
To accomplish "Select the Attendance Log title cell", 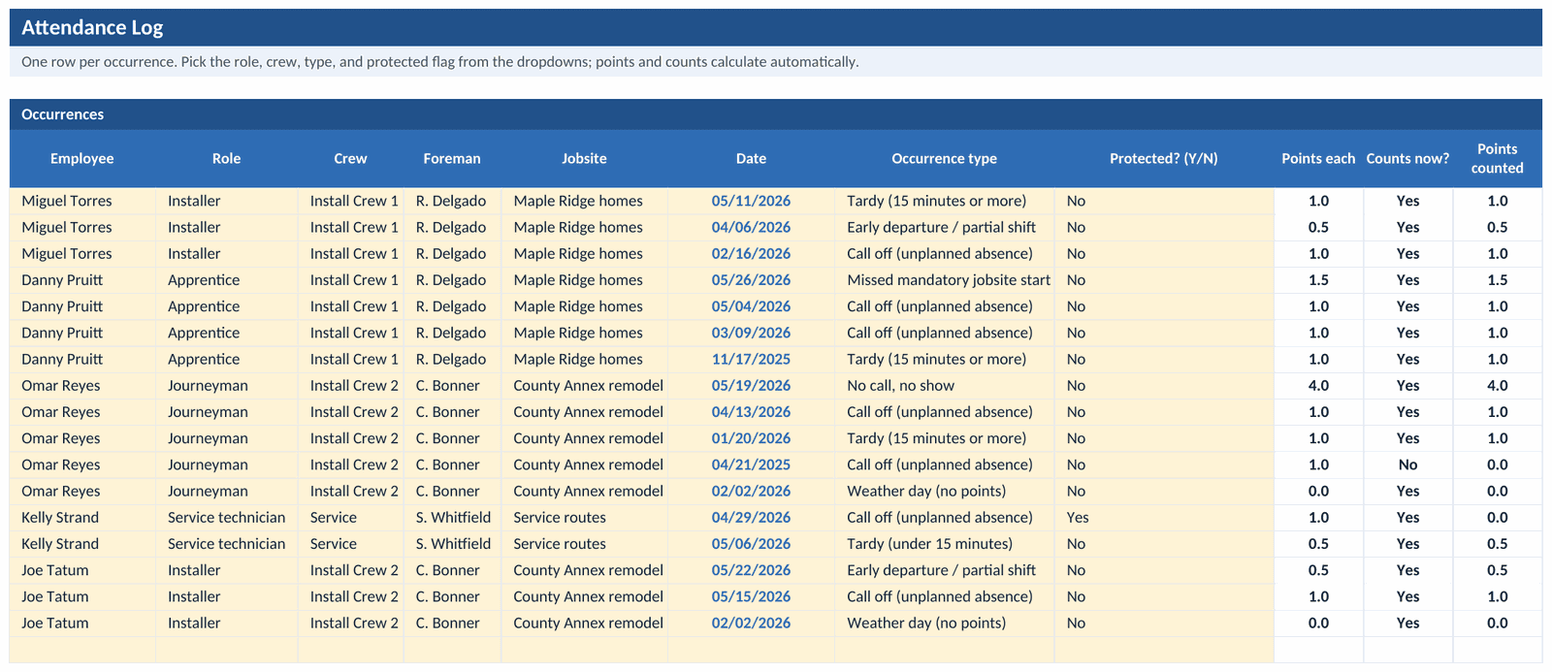I will (776, 27).
